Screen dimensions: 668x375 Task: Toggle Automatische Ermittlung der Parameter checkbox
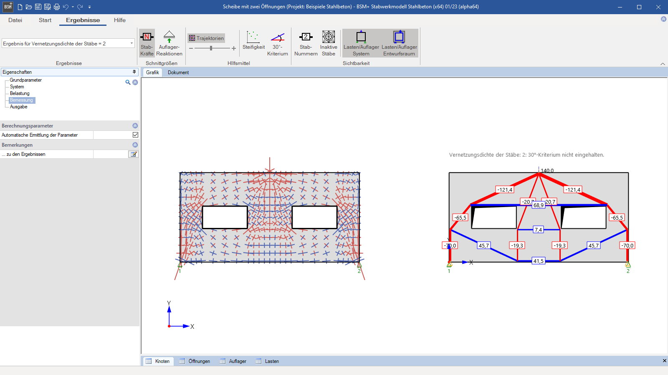(x=135, y=135)
